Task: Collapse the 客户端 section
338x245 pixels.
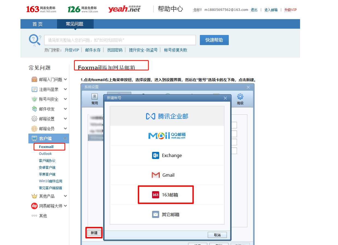Action: 65,138
